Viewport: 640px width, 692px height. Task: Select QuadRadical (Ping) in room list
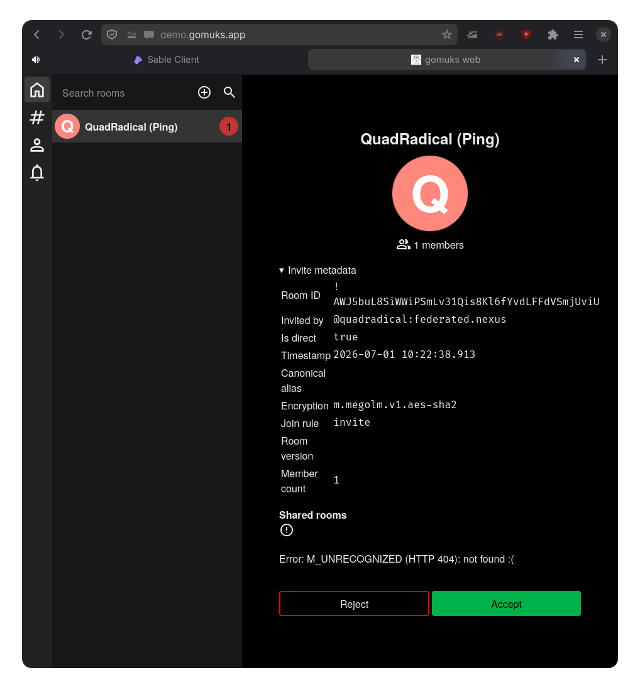146,127
